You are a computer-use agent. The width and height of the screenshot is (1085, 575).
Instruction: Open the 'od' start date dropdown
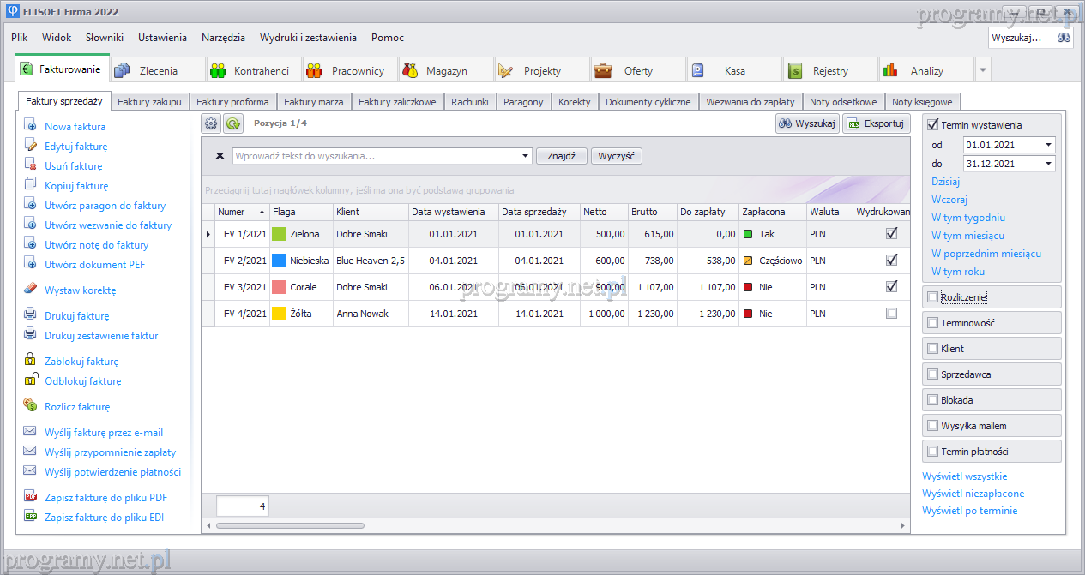coord(1048,145)
